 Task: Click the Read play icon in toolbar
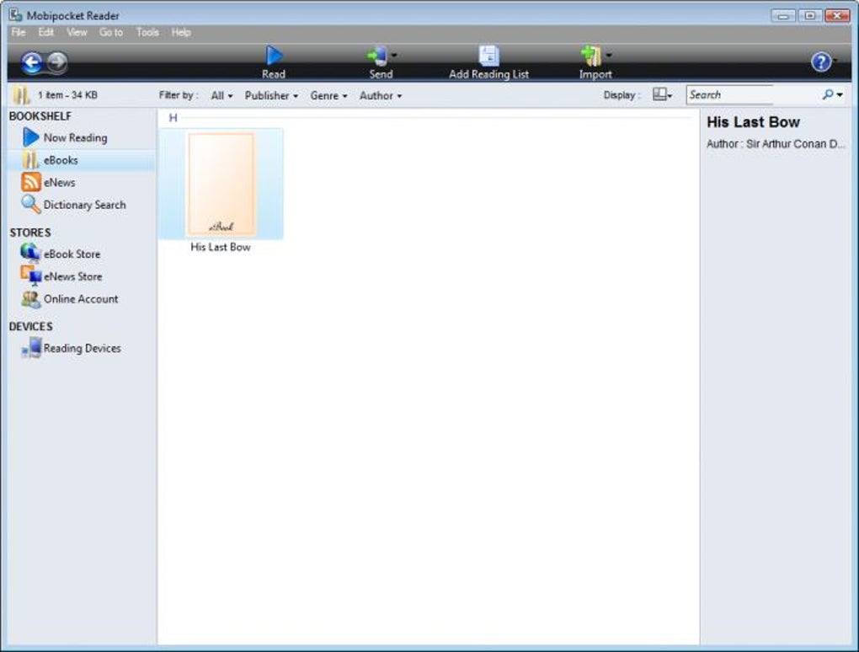[274, 56]
